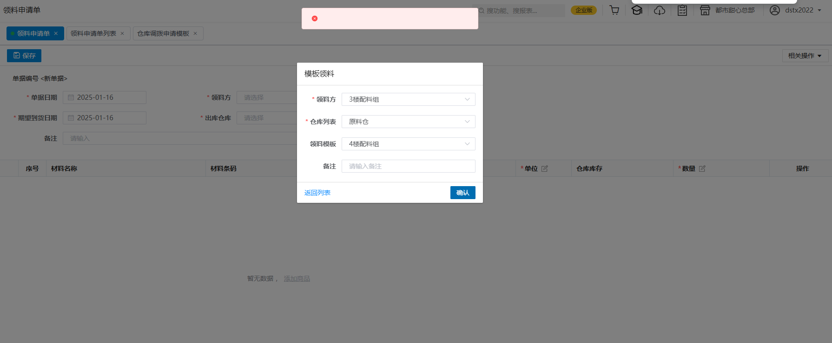832x343 pixels.
Task: Open 仓库列表 dropdown showing 原料仓
Action: click(409, 122)
